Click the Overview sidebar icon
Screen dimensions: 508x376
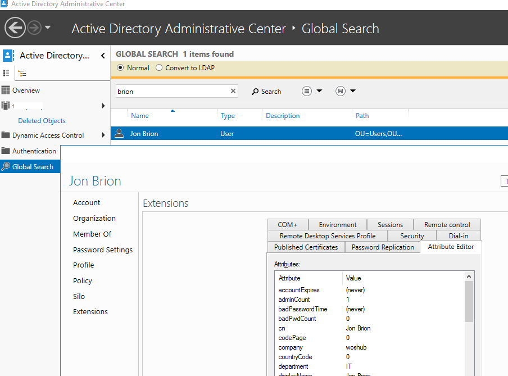click(6, 90)
